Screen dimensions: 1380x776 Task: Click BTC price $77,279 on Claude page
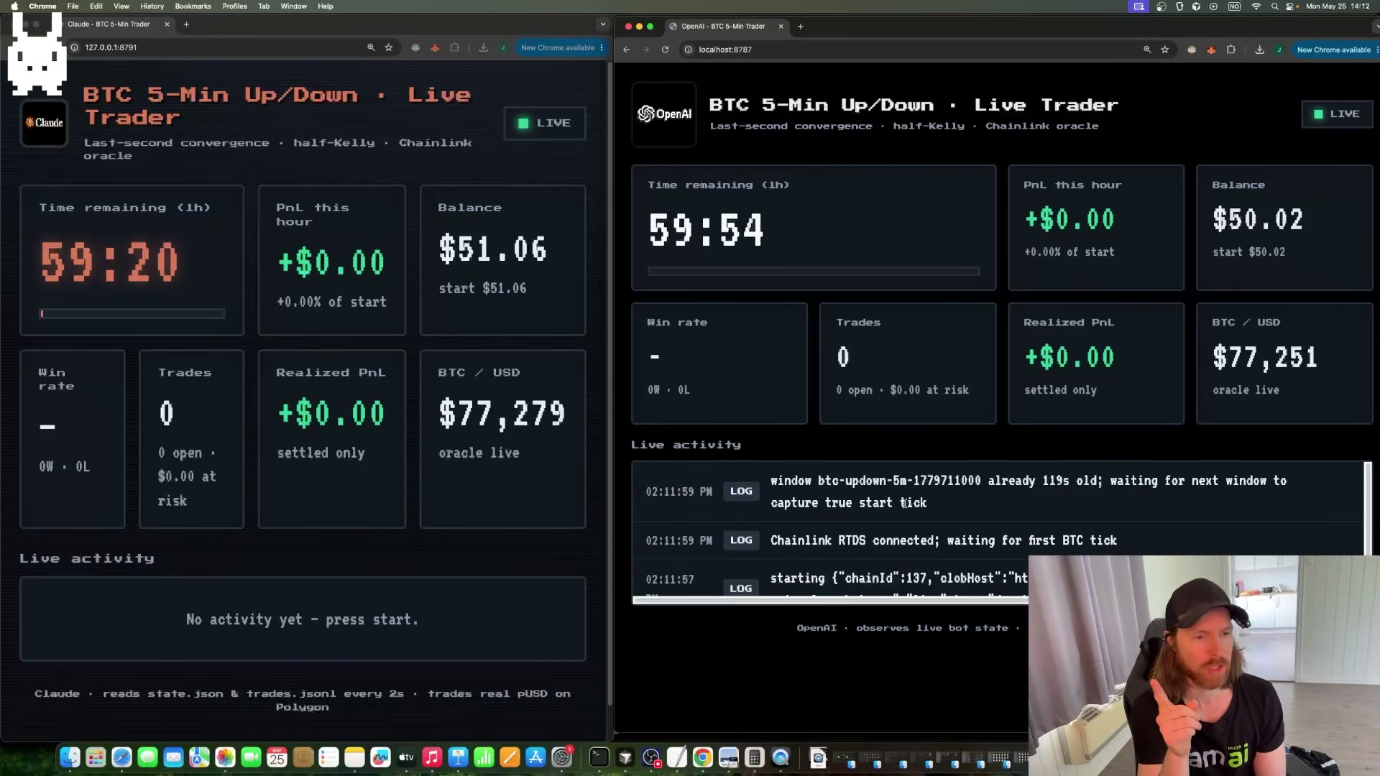tap(502, 413)
